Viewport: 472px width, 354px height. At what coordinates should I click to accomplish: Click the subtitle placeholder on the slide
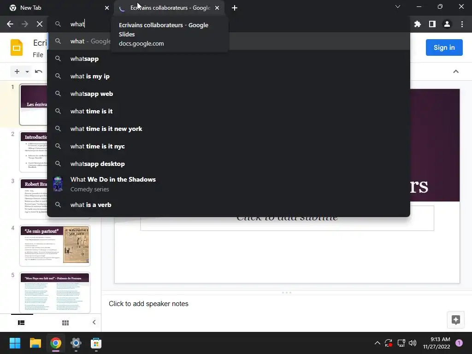pyautogui.click(x=287, y=218)
